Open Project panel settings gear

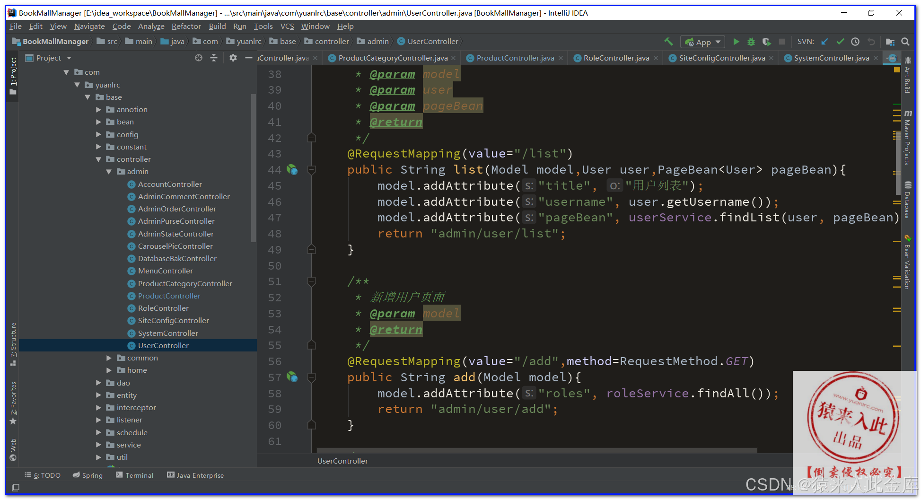[x=233, y=58]
